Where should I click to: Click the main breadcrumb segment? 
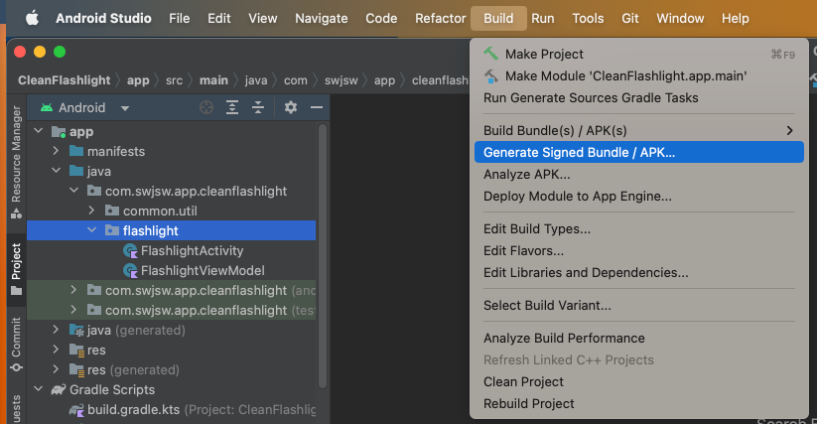click(213, 80)
